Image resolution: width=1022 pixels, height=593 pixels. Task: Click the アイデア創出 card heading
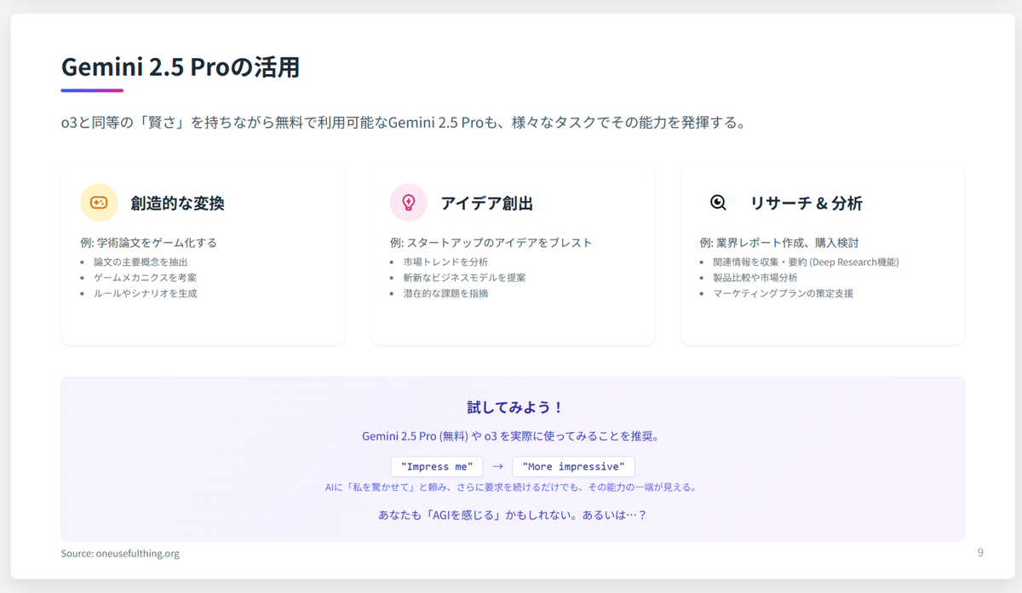487,204
